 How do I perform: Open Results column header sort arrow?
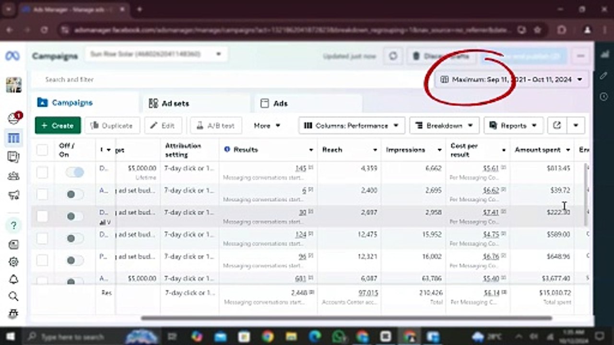pyautogui.click(x=311, y=150)
